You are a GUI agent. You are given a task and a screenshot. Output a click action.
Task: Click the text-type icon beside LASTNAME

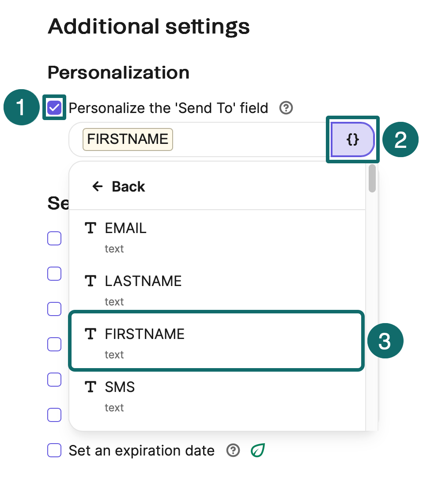point(91,281)
